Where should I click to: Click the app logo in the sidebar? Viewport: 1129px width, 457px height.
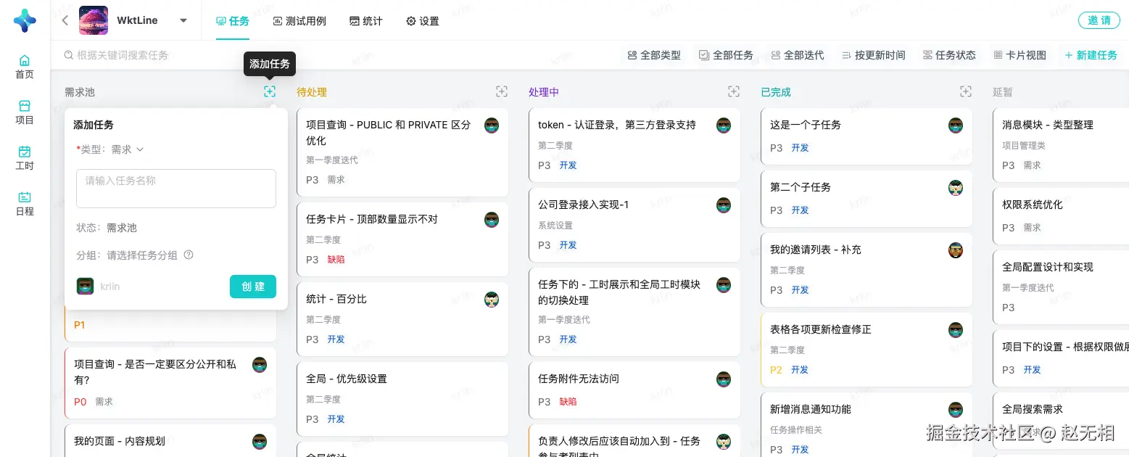[x=25, y=21]
